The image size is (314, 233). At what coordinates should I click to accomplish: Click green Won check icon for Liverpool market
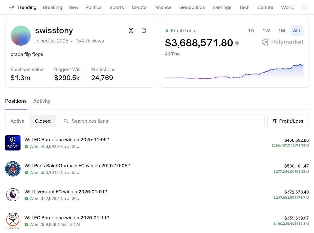[x=26, y=199]
